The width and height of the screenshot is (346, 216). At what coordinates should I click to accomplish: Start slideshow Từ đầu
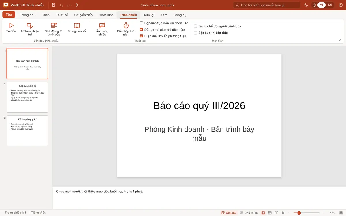pos(11,28)
